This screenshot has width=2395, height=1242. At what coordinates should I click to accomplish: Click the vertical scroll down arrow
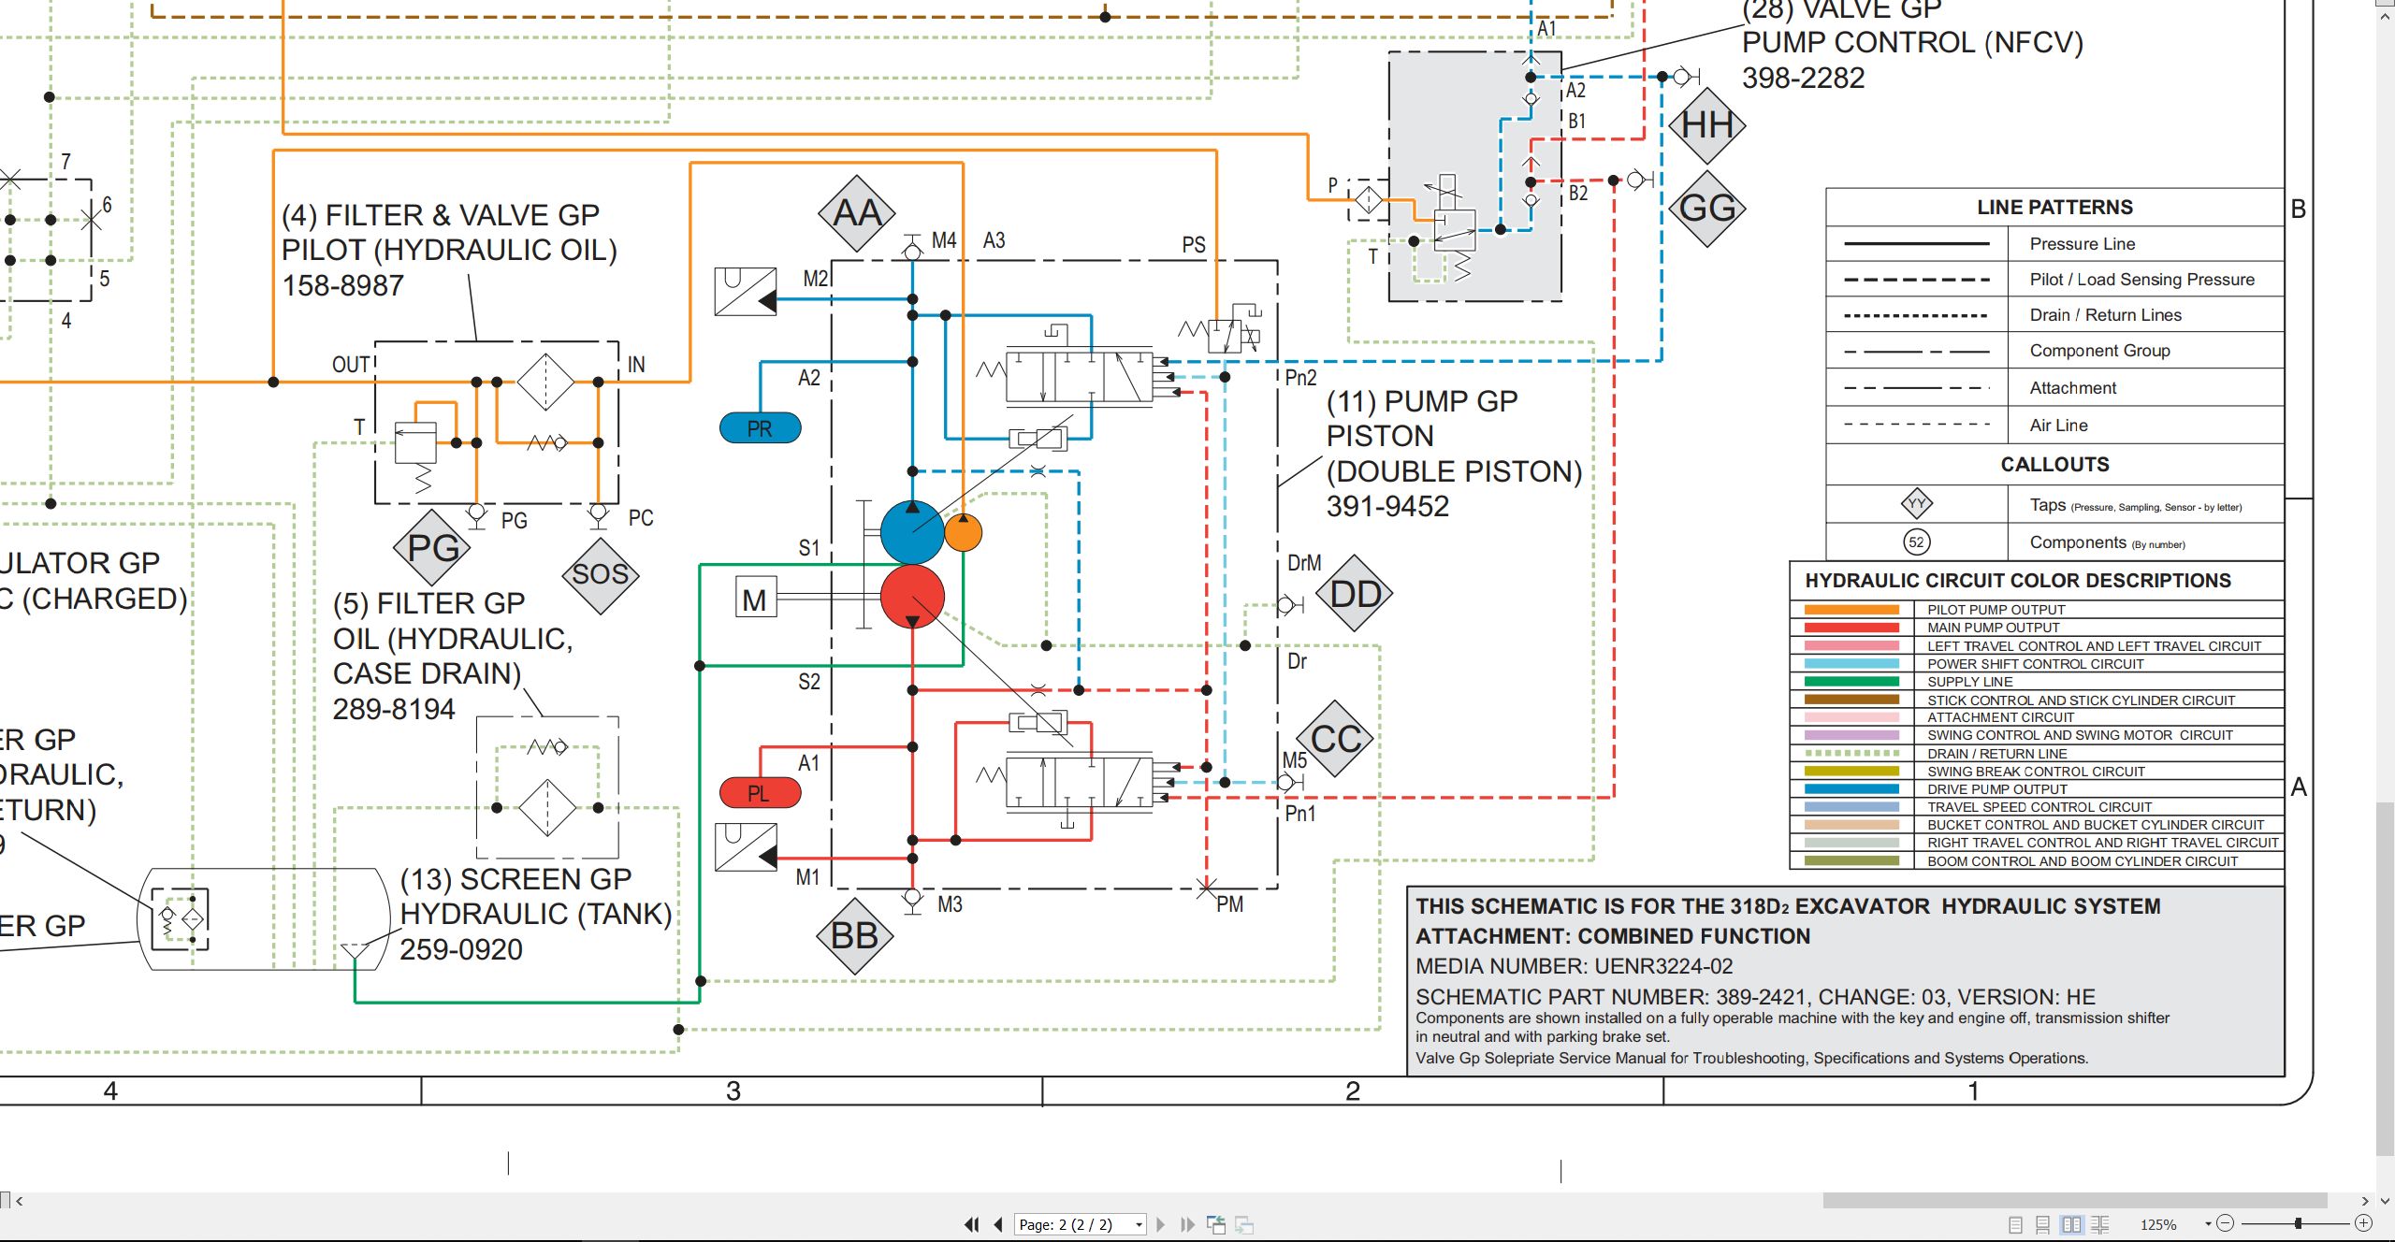coord(2385,1201)
